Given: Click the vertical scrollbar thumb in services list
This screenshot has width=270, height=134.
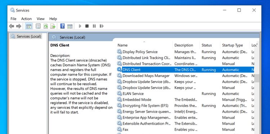Looking at the screenshot, I should [x=257, y=78].
